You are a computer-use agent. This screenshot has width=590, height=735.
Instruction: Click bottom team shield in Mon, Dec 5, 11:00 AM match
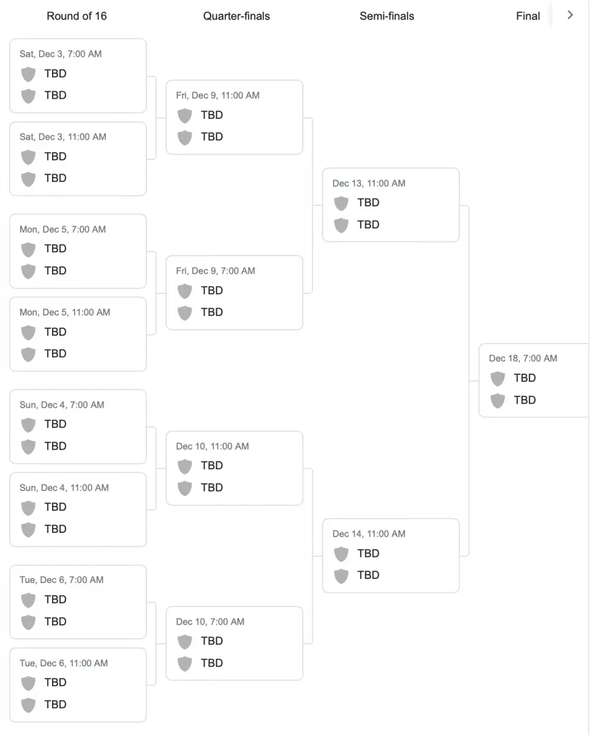[28, 354]
